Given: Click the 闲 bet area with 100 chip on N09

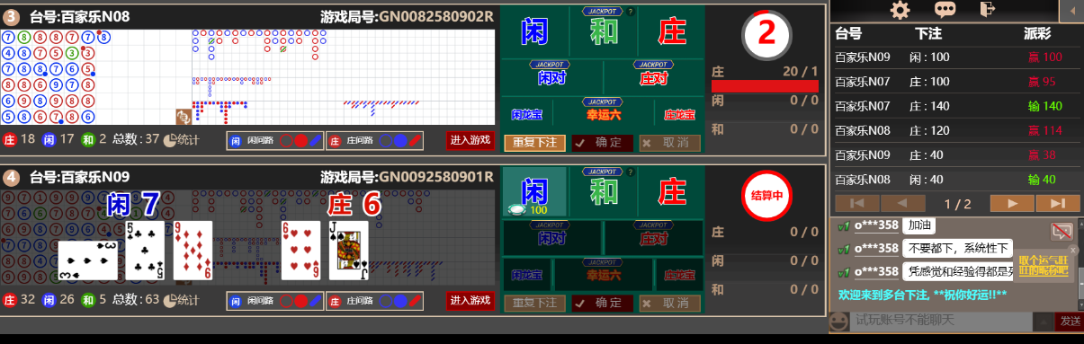Looking at the screenshot, I should coord(534,192).
